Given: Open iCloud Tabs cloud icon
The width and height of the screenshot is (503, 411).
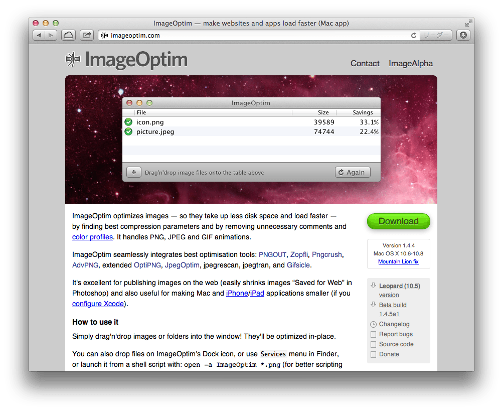Looking at the screenshot, I should [68, 35].
